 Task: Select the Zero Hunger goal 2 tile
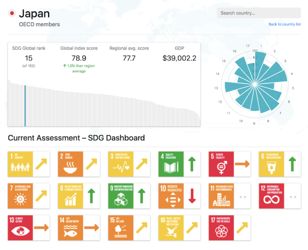70,164
